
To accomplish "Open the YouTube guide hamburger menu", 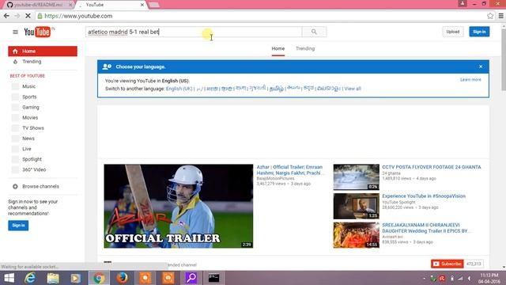I will [x=15, y=32].
